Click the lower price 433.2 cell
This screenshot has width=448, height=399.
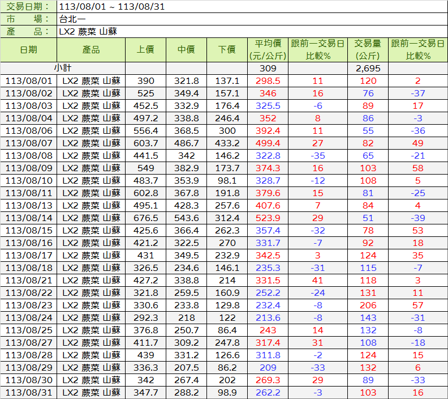pyautogui.click(x=227, y=143)
